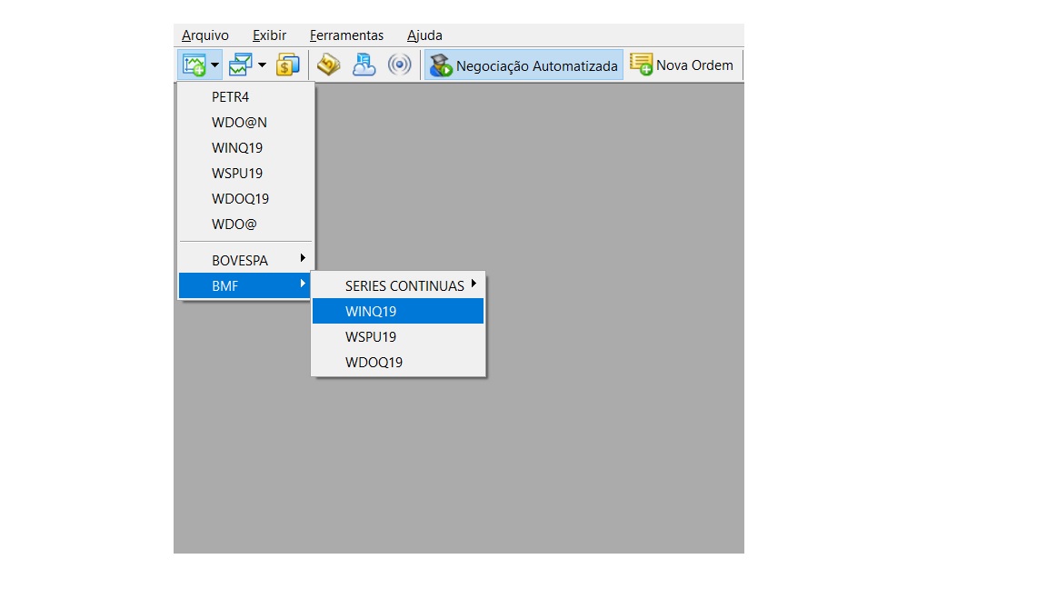Open the Exibir menu
The width and height of the screenshot is (1047, 589).
tap(269, 35)
